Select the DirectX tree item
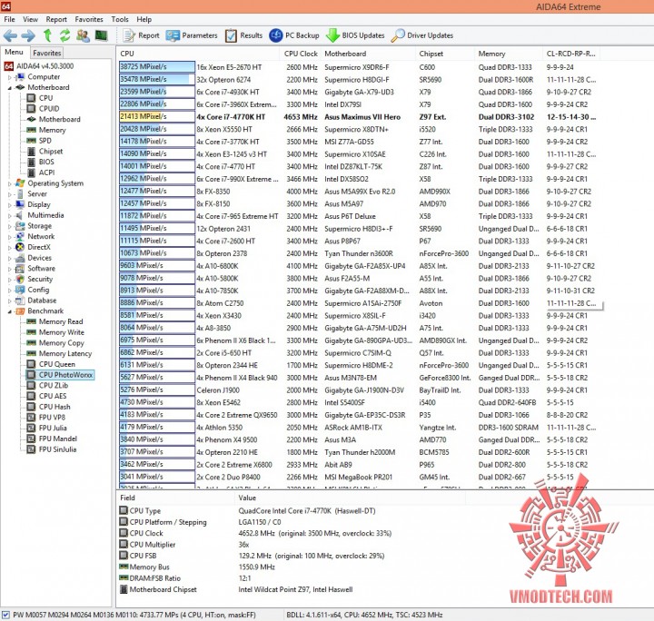 pos(33,247)
